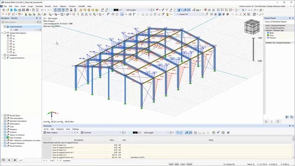This screenshot has width=295, height=166.
Task: Click the view cube in the viewport corner
Action: point(252,27)
